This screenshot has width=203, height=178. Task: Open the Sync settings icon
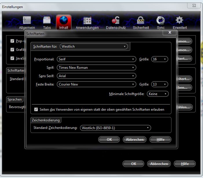161,21
